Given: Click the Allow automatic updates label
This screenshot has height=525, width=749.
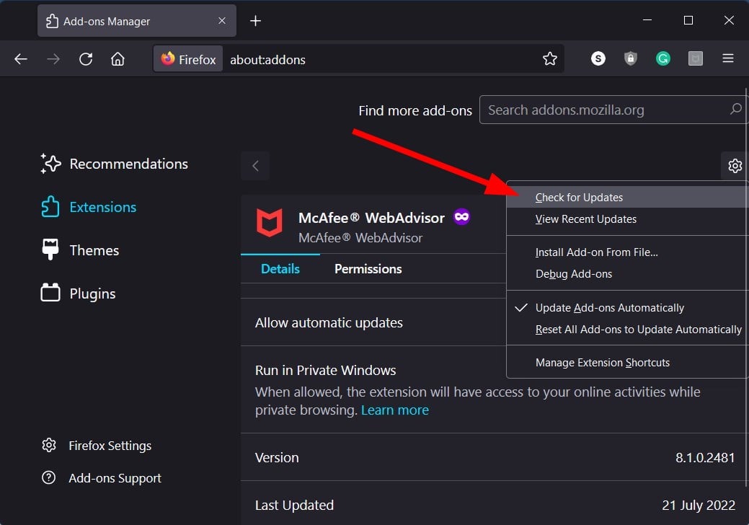Looking at the screenshot, I should (x=329, y=323).
